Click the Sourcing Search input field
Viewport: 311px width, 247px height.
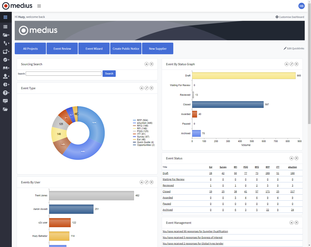[64, 74]
